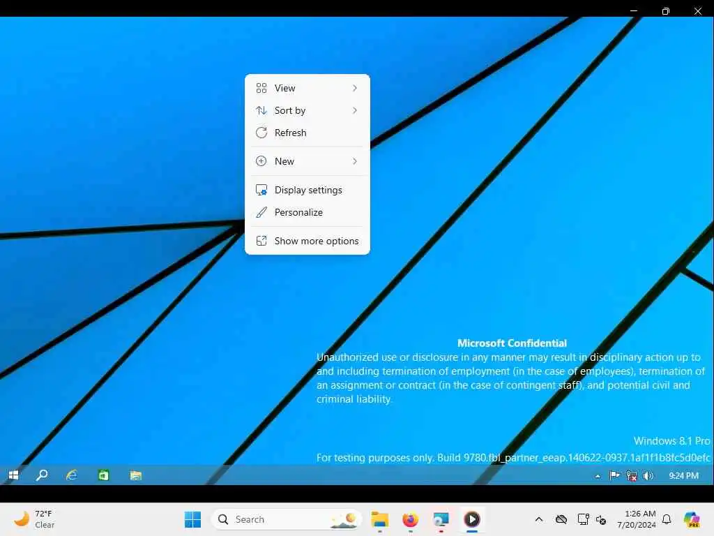Click the View grid icon
Viewport: 714px width, 536px height.
261,88
